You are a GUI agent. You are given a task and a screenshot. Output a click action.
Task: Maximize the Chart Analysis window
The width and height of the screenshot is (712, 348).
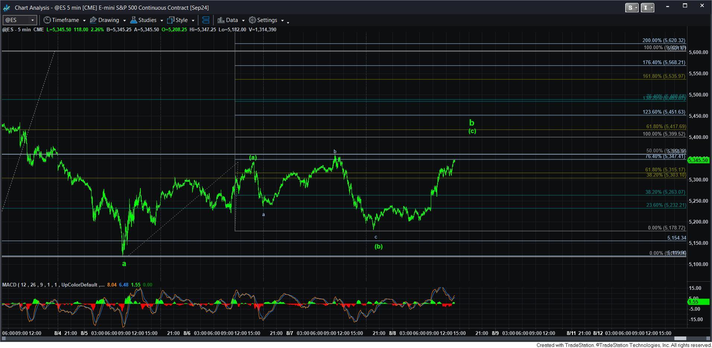(x=685, y=6)
